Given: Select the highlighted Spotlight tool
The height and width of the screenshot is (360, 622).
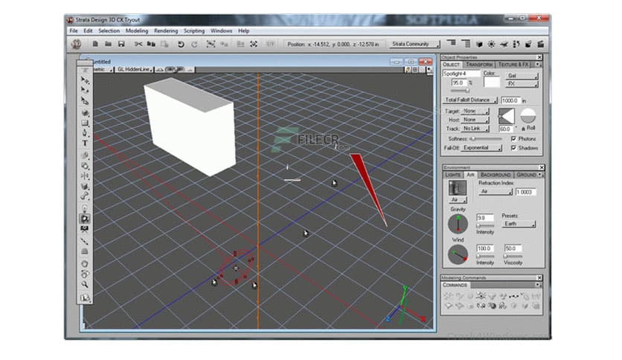Looking at the screenshot, I should (x=85, y=219).
